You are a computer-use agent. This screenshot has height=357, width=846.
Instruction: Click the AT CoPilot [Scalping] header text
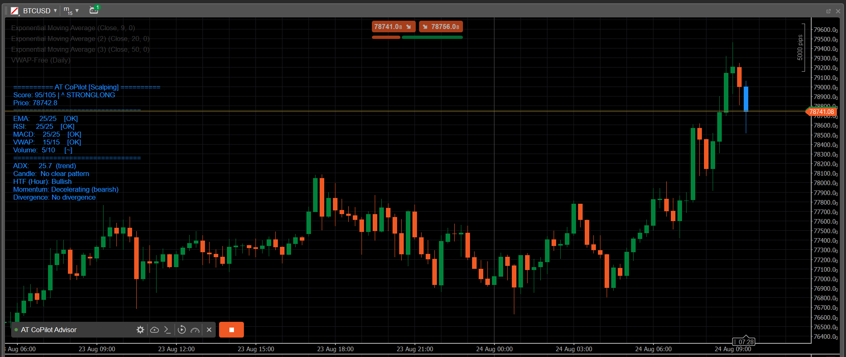coord(87,87)
